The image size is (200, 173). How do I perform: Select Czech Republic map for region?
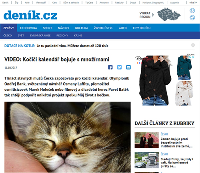click(x=169, y=14)
